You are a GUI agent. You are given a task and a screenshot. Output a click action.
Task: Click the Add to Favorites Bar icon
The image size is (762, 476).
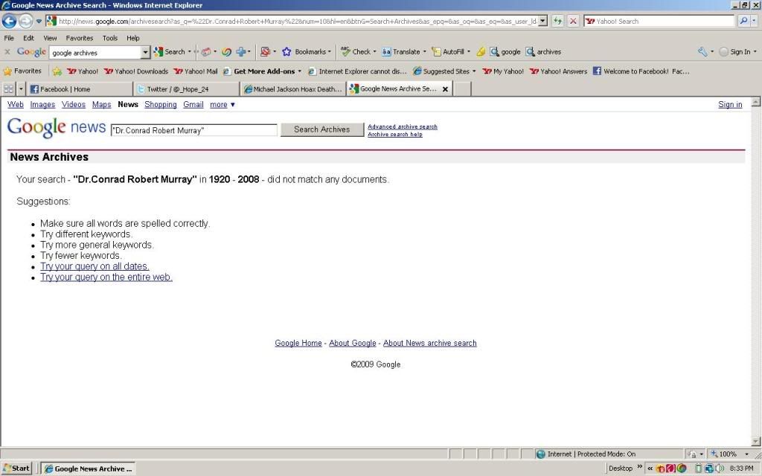click(x=57, y=71)
